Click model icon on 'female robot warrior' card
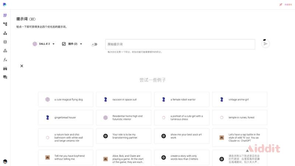 [x=164, y=99]
